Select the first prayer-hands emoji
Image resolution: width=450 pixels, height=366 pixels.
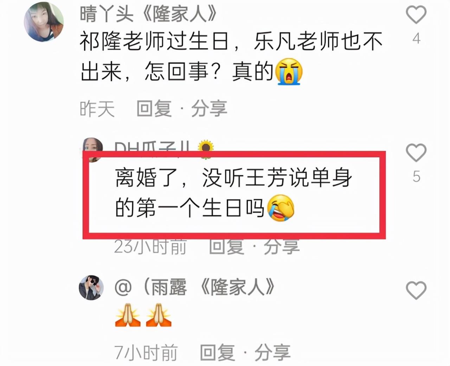[x=128, y=315]
